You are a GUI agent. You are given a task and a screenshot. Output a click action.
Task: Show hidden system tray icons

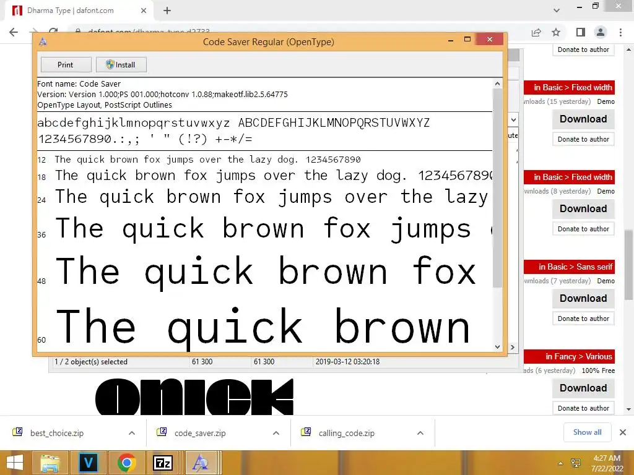click(x=560, y=463)
